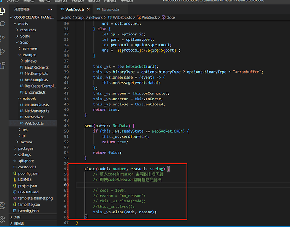Image resolution: width=290 pixels, height=227 pixels.
Task: Collapse the network folder
Action: point(29,98)
